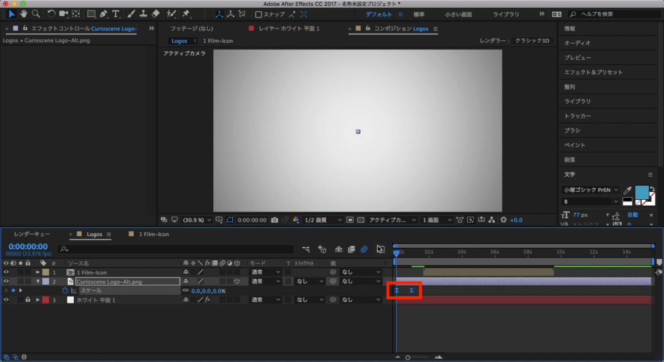This screenshot has width=664, height=362.
Task: Click the snapshot camera icon in viewer
Action: pos(275,220)
